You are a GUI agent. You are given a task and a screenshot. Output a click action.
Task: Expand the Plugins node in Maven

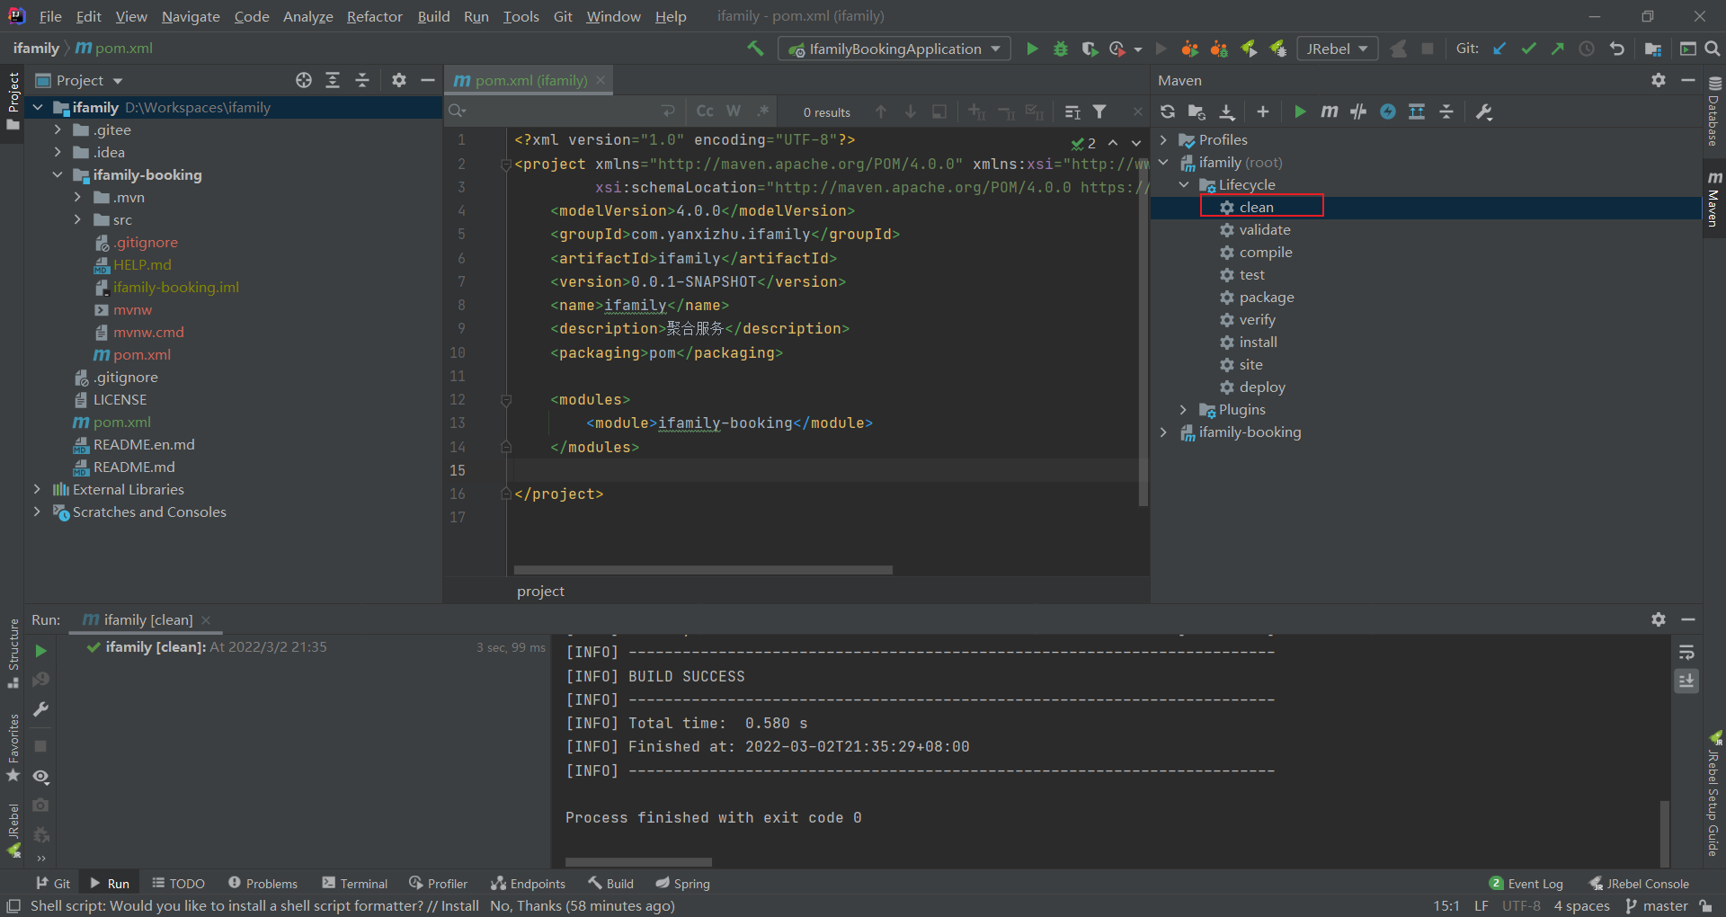coord(1183,410)
